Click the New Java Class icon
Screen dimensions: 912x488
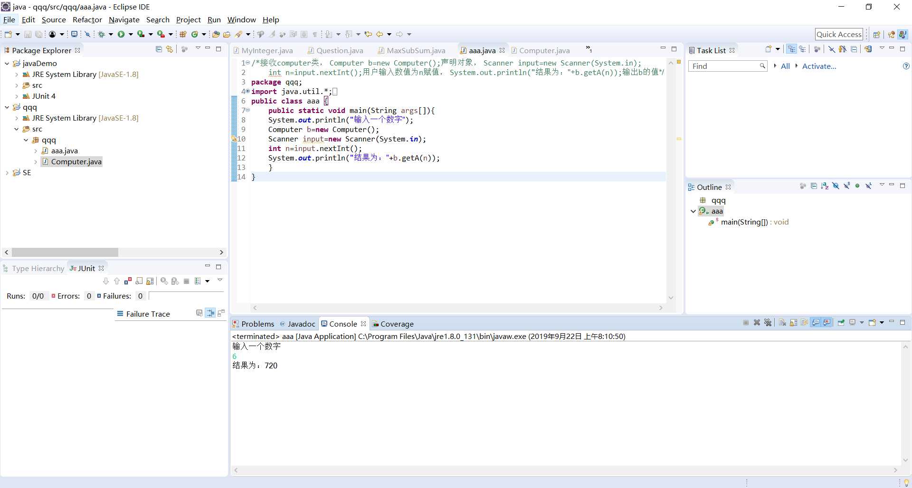(x=194, y=34)
